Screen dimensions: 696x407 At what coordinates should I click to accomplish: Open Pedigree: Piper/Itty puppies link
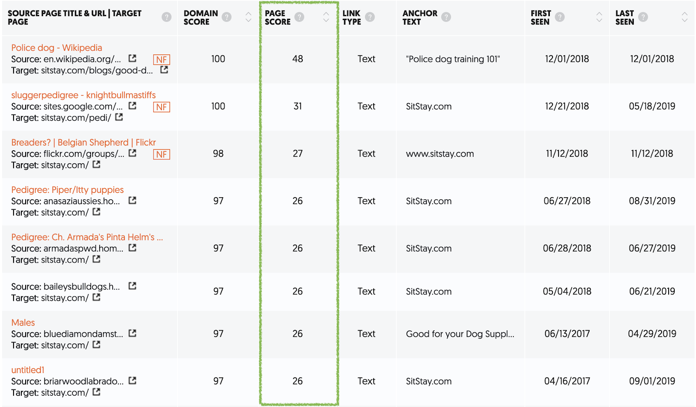67,190
